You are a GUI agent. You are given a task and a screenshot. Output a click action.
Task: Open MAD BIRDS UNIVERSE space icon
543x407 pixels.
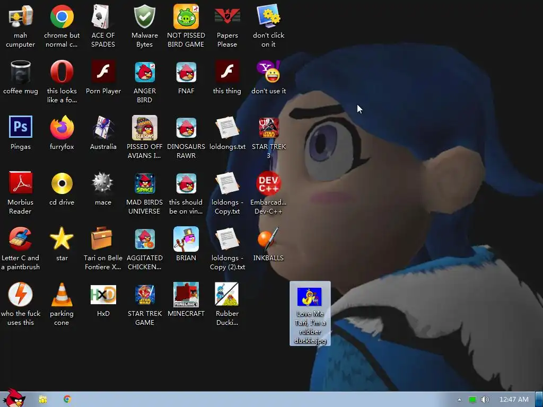(144, 183)
